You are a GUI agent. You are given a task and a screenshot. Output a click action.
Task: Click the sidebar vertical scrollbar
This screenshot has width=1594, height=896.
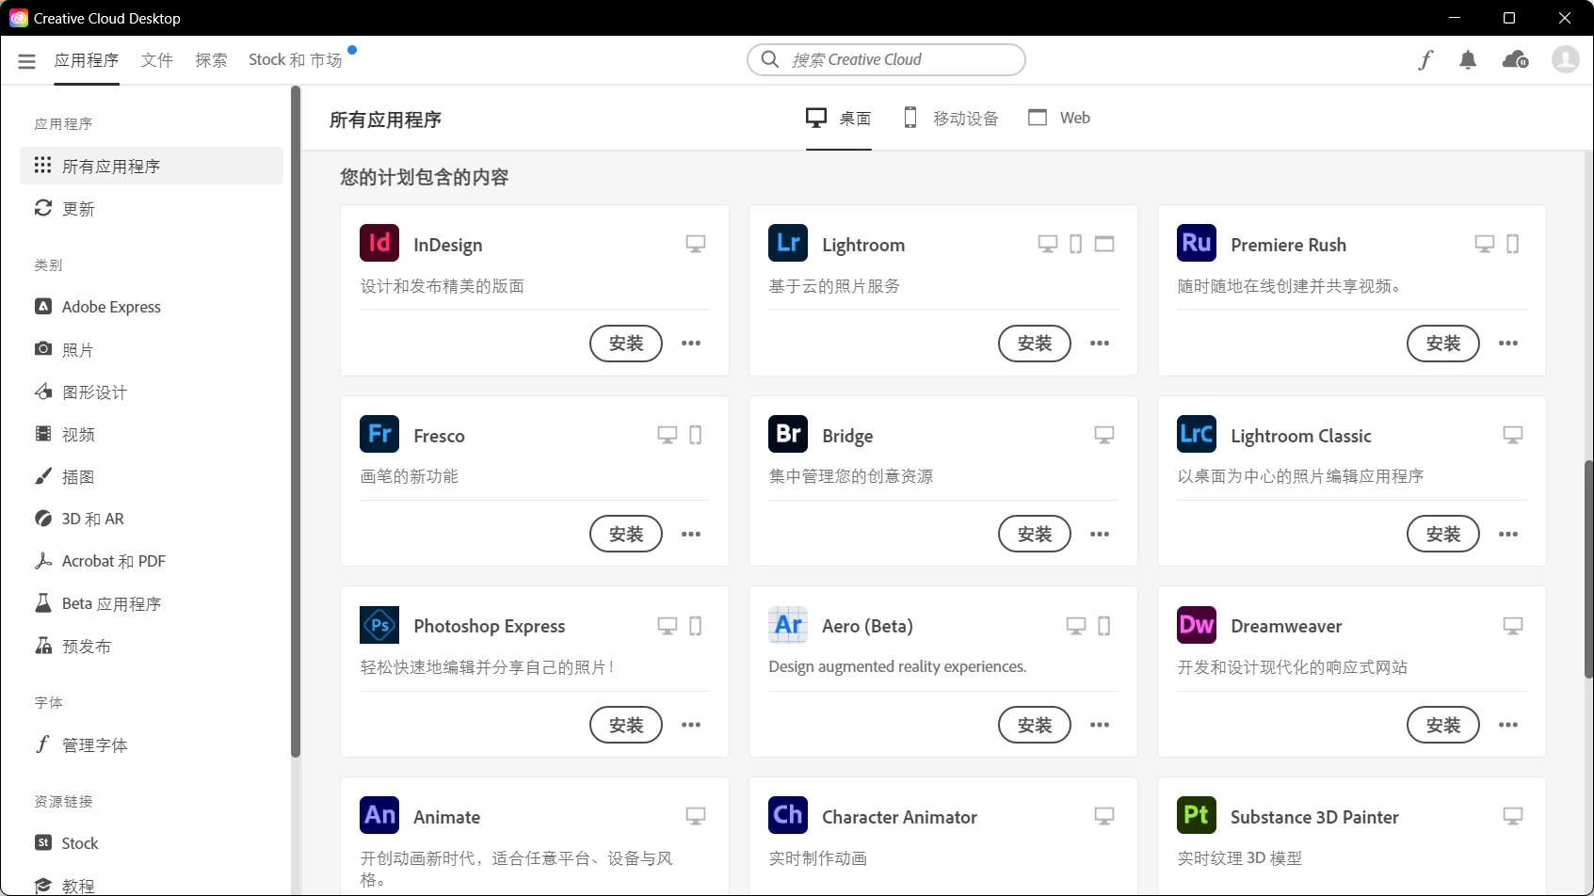296,422
